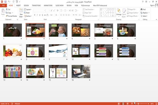Select slide 13 colored columns thumbnail
Viewport: 158px width, 105px height.
(12, 72)
